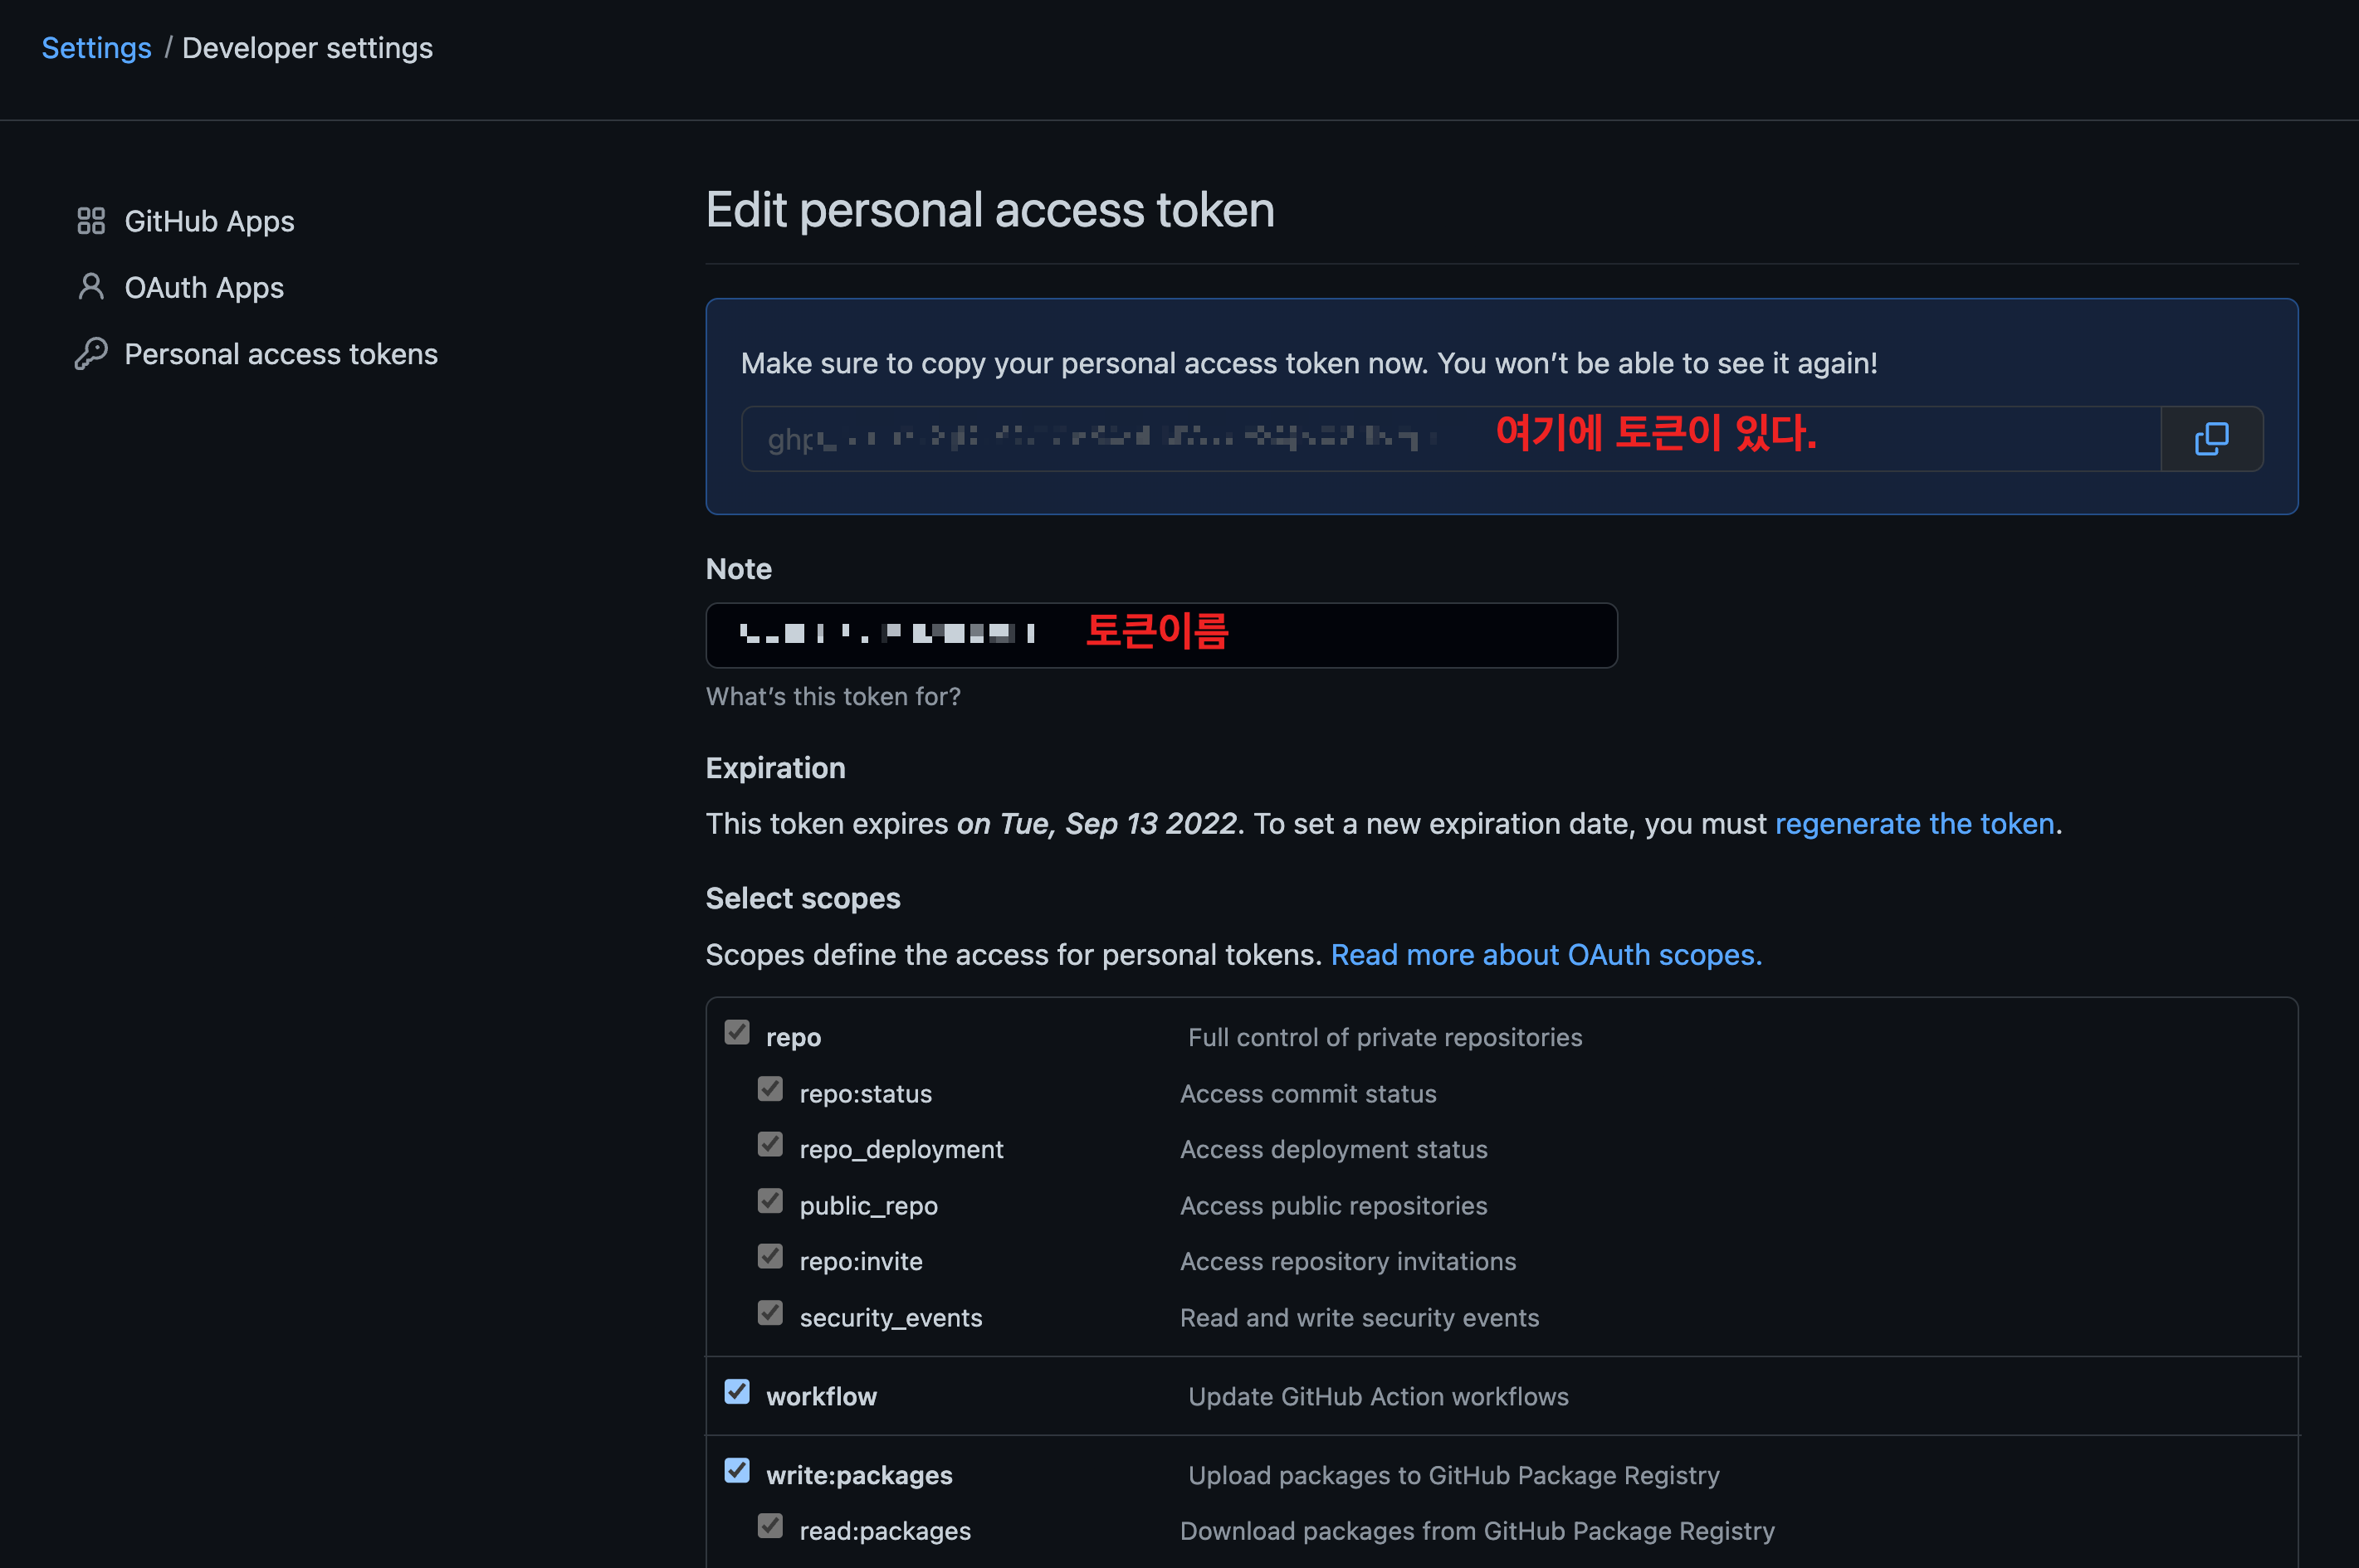Screen dimensions: 2359x1568
Task: Click the GitHub Apps grid icon
Action: (x=91, y=220)
